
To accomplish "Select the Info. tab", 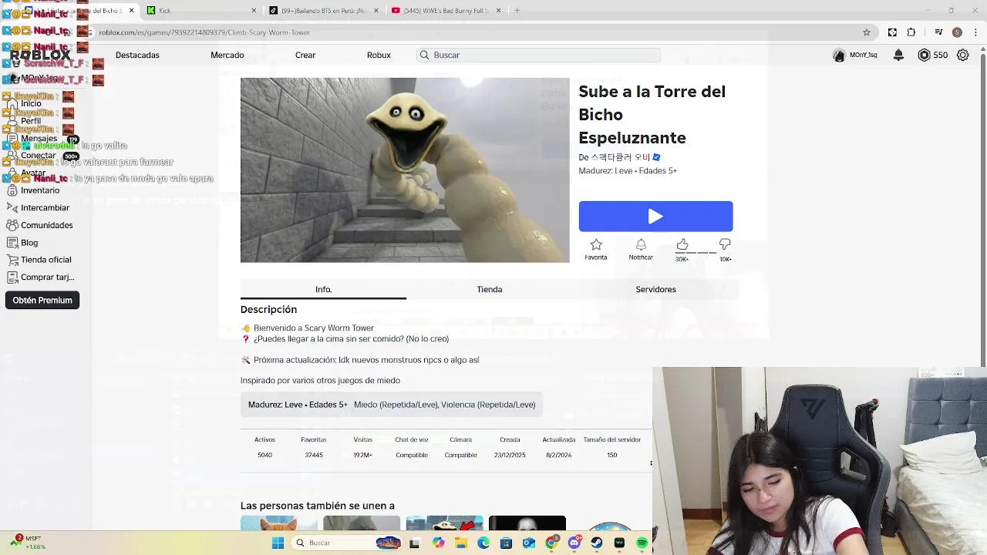I will 323,289.
